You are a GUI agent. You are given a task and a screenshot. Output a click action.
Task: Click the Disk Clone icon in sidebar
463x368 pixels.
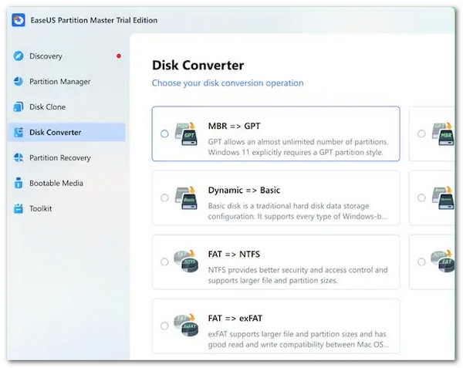(18, 107)
